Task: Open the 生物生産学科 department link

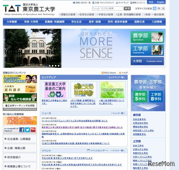Action: (x=139, y=119)
